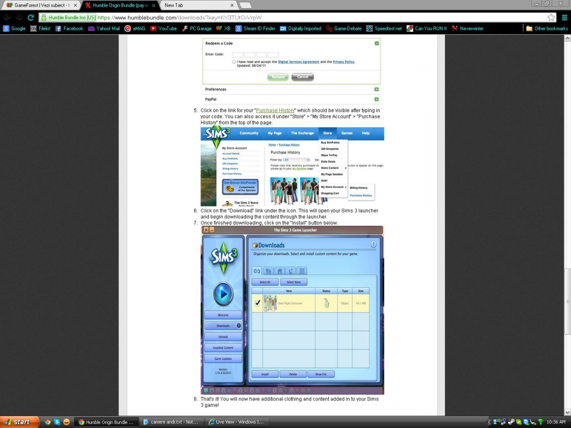Click the first Enter Code input box

click(237, 55)
